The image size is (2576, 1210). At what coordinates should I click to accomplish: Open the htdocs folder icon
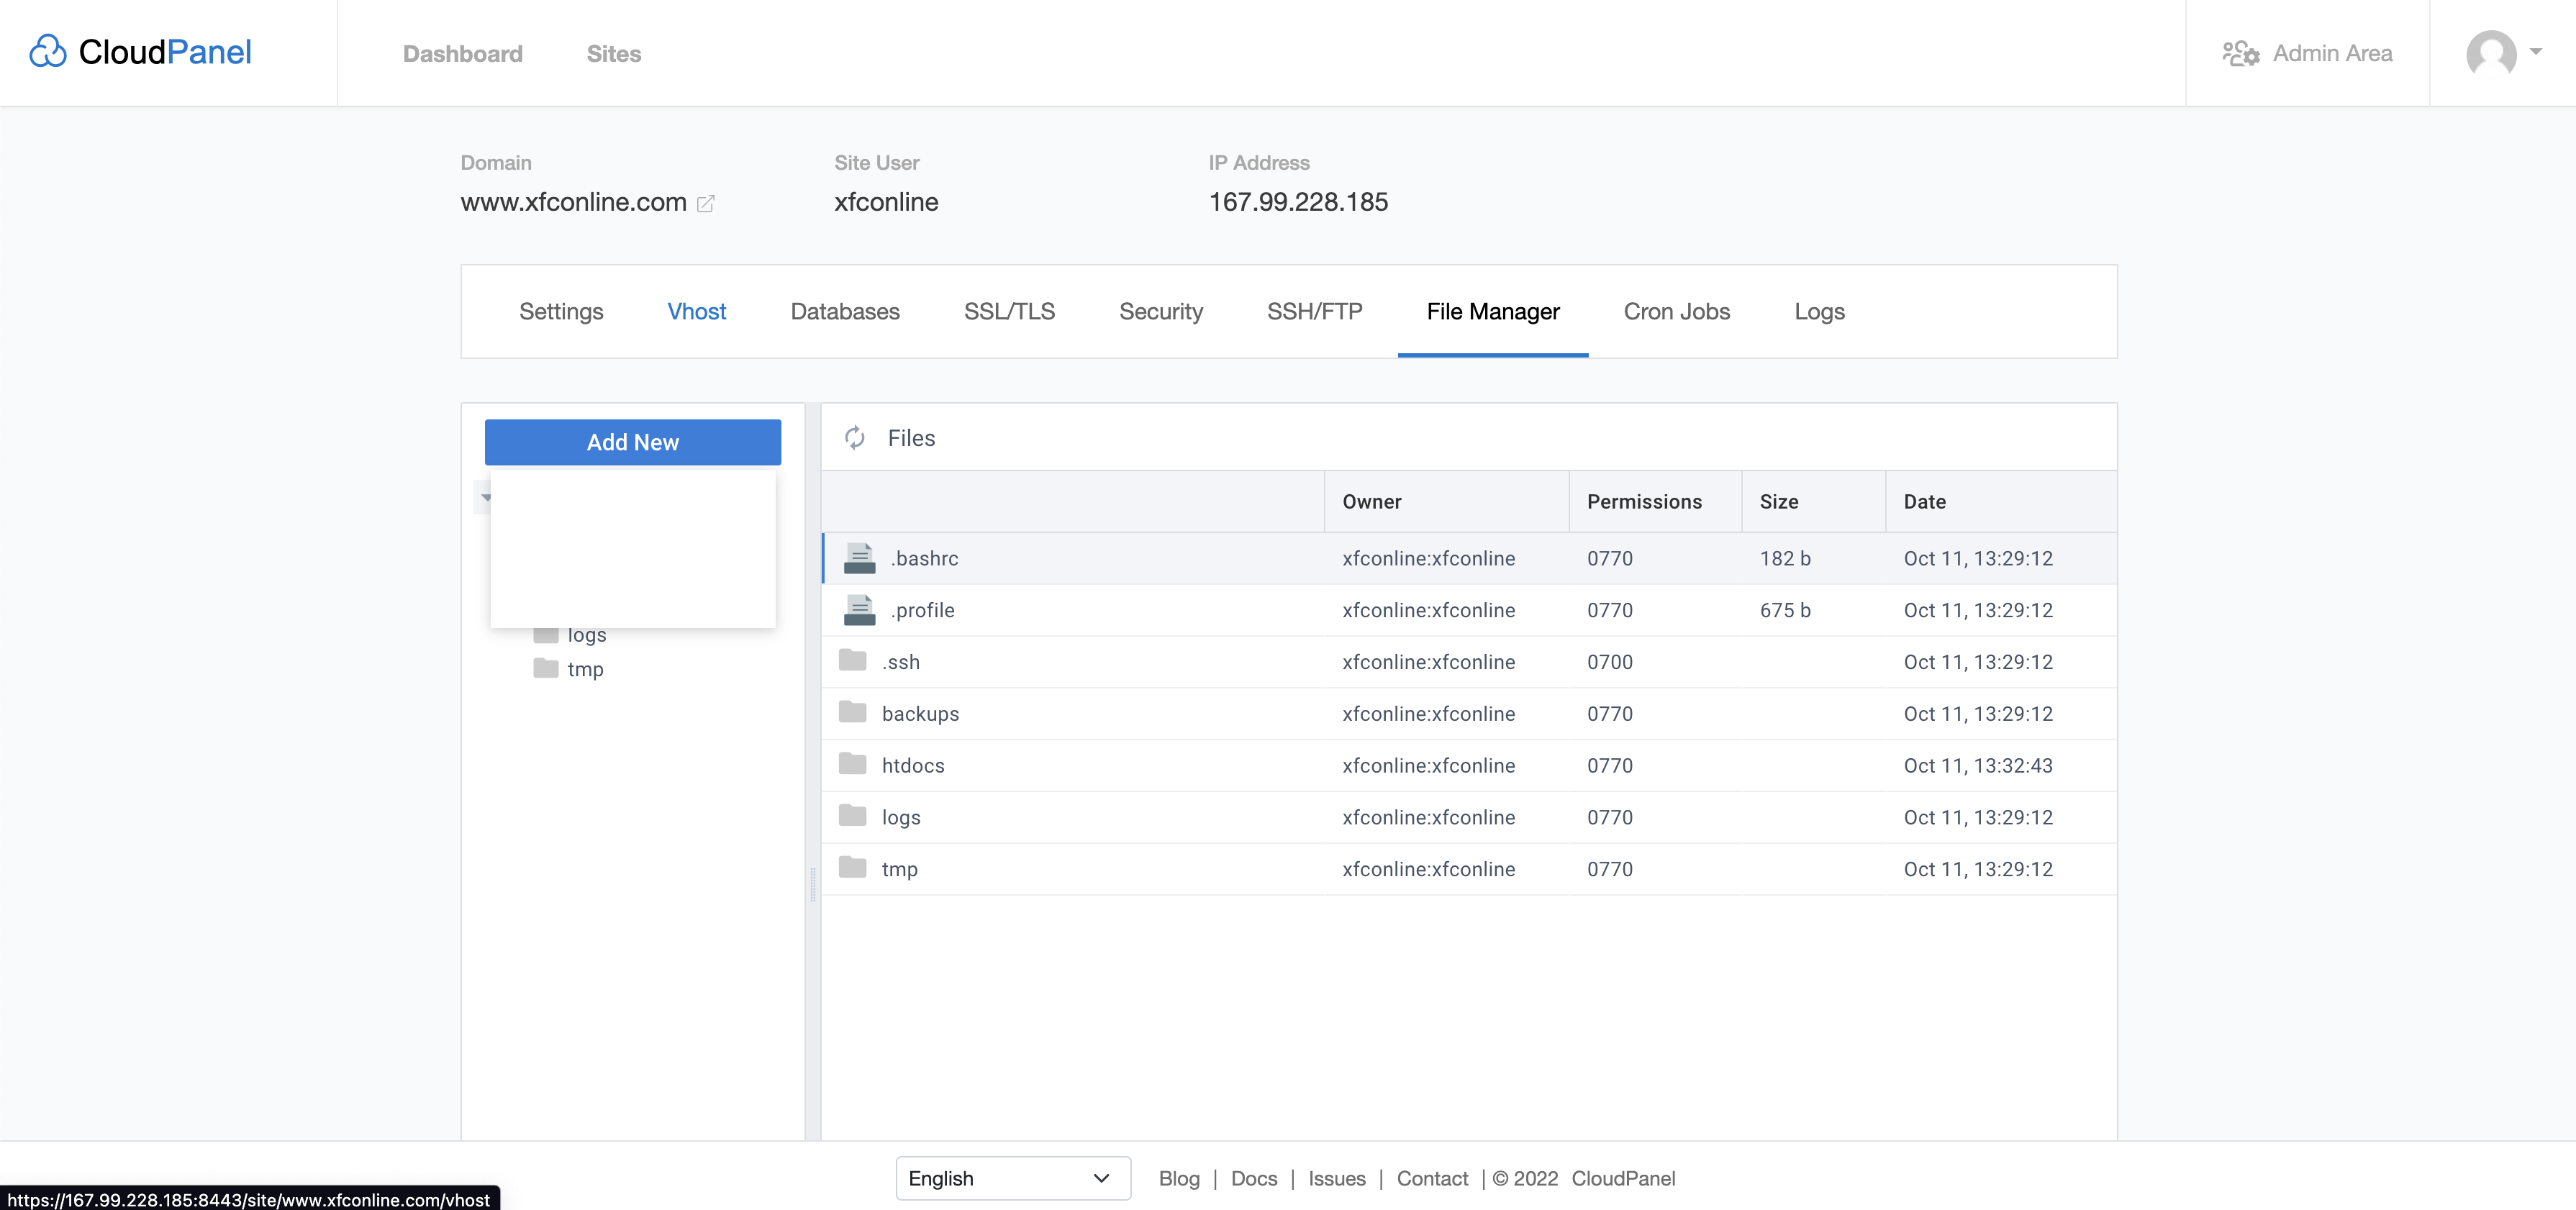(852, 764)
